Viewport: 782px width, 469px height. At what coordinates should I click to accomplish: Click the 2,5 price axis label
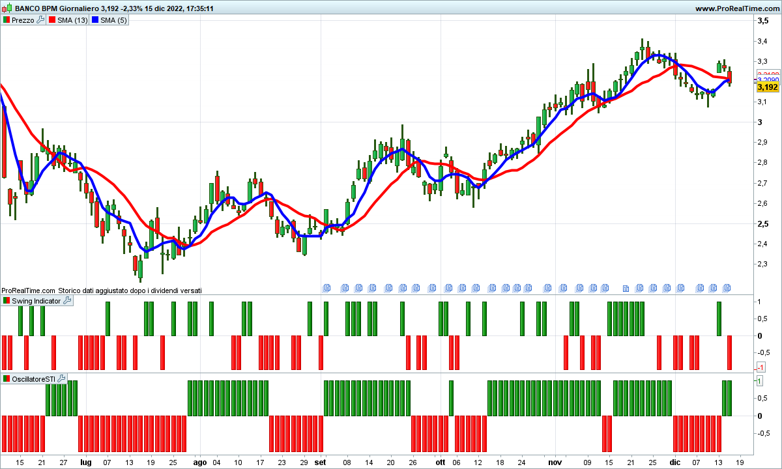[x=762, y=224]
